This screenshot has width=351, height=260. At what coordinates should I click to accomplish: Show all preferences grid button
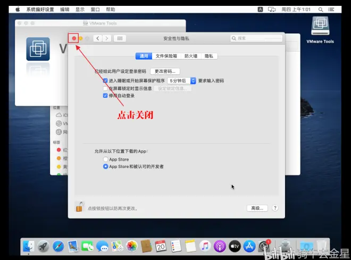click(x=120, y=38)
